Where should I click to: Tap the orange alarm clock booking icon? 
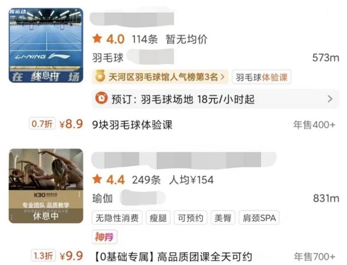[101, 99]
